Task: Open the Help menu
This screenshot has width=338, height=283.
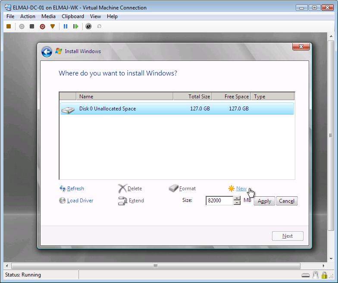Action: point(112,16)
